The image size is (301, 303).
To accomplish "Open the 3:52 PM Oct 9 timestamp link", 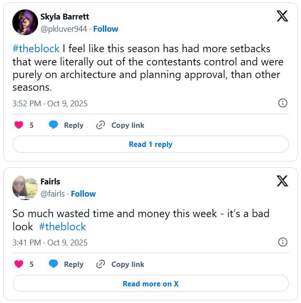I will (50, 103).
